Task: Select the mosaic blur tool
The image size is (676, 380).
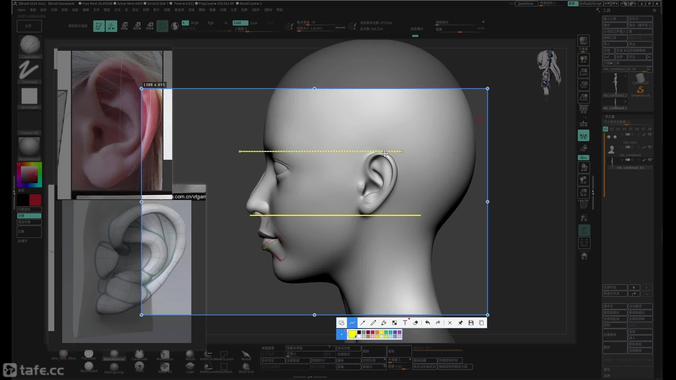Action: pyautogui.click(x=394, y=323)
